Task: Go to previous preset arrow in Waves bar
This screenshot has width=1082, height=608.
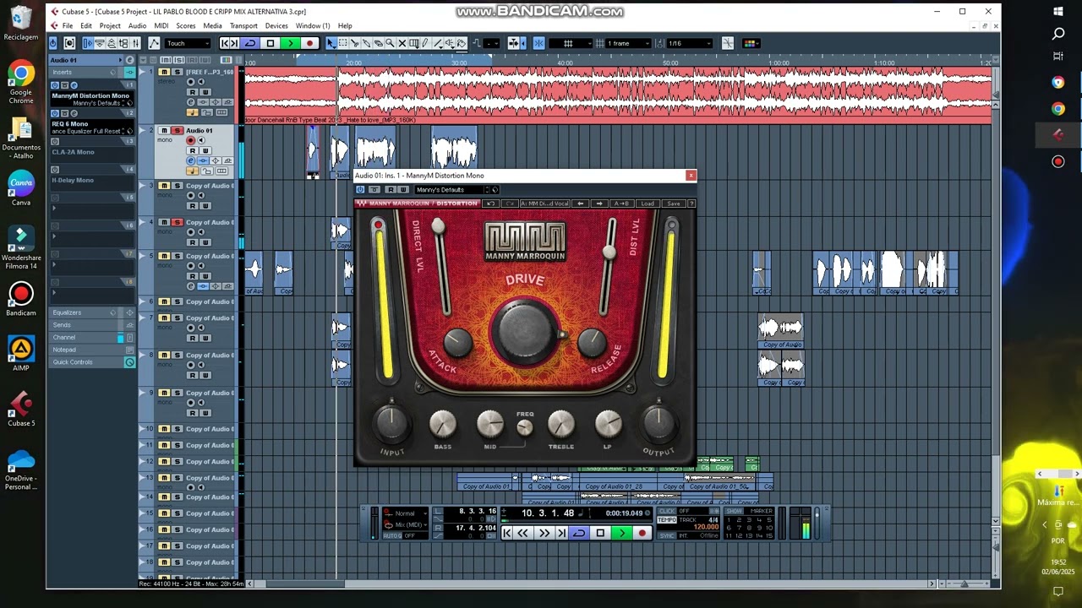Action: pyautogui.click(x=580, y=204)
